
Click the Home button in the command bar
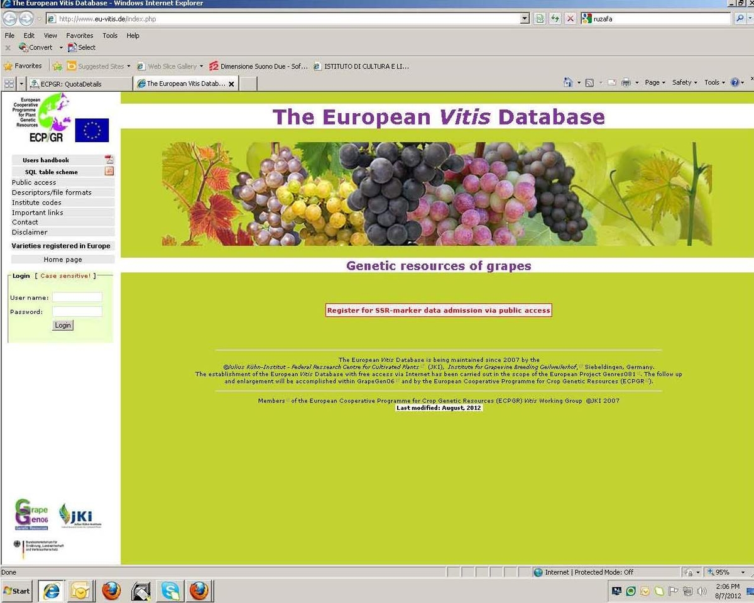click(x=569, y=82)
